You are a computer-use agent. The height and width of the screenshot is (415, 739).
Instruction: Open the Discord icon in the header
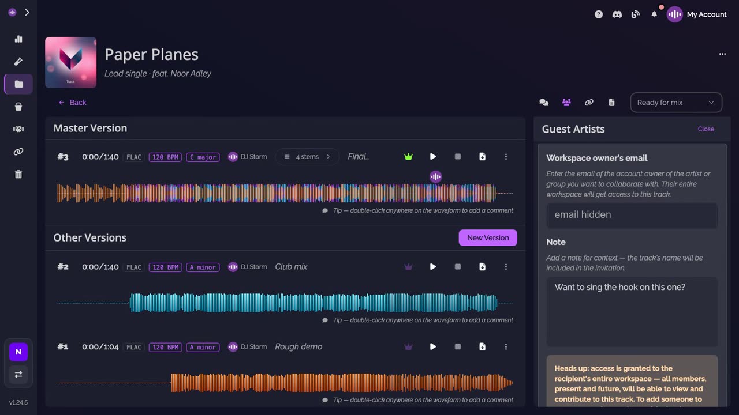pos(617,14)
